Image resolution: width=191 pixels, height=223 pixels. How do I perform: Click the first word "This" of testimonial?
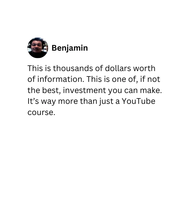pyautogui.click(x=35, y=68)
